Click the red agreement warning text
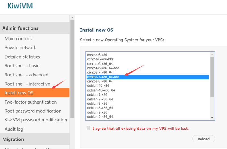The height and width of the screenshot is (149, 227). click(x=140, y=129)
